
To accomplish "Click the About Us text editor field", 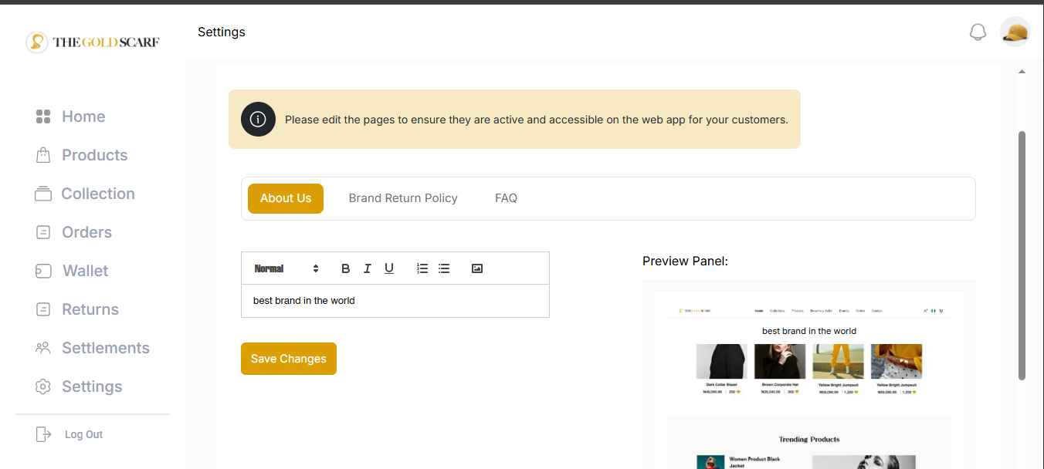I will point(395,301).
